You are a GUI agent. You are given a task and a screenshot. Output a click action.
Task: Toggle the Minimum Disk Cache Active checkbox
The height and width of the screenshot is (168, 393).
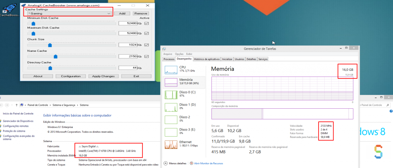tap(147, 23)
